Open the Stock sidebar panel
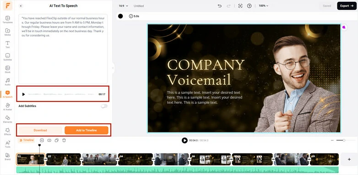358x175 pixels. (x=7, y=69)
